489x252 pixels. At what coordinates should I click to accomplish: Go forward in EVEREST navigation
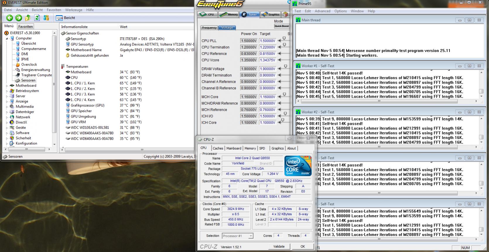click(x=19, y=18)
